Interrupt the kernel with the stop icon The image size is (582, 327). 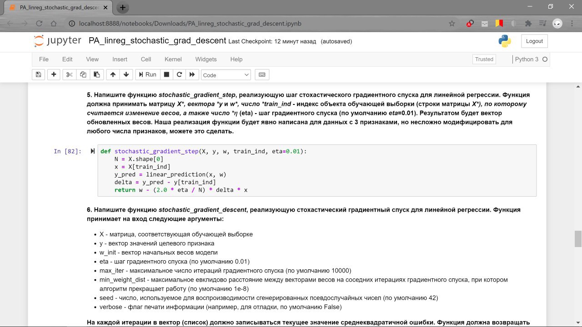(166, 74)
